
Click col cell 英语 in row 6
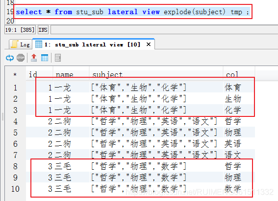239,144
